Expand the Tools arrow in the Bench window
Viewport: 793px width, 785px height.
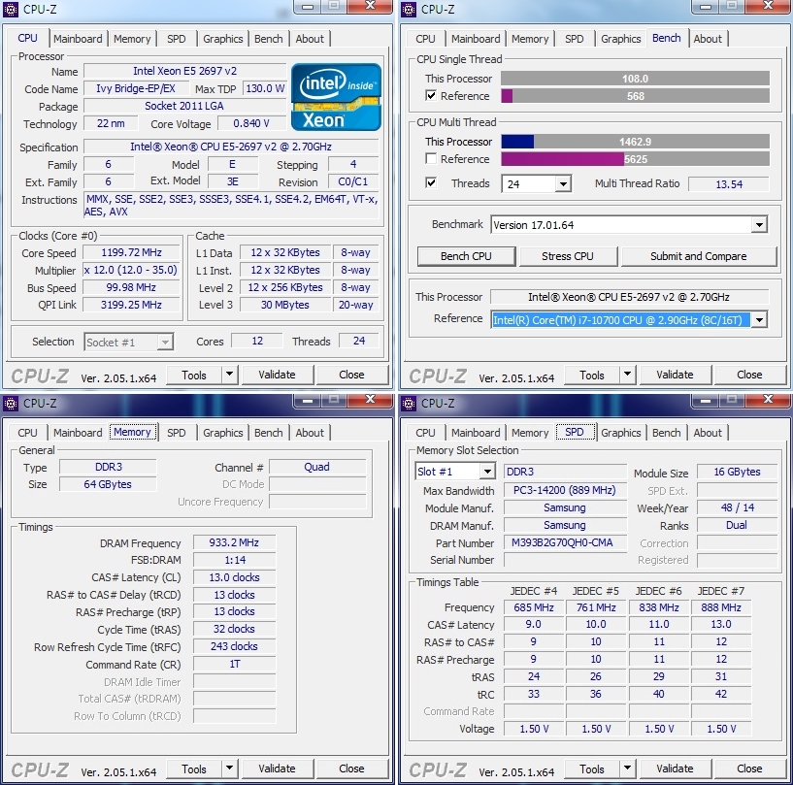click(x=627, y=375)
